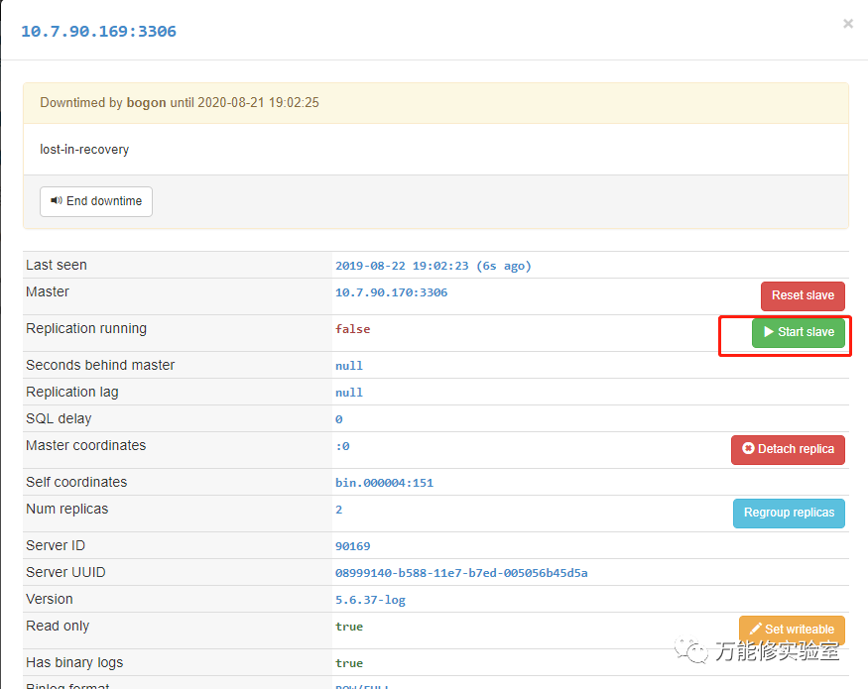Select Num replicas value 2
Viewport: 868px width, 689px height.
[x=339, y=510]
